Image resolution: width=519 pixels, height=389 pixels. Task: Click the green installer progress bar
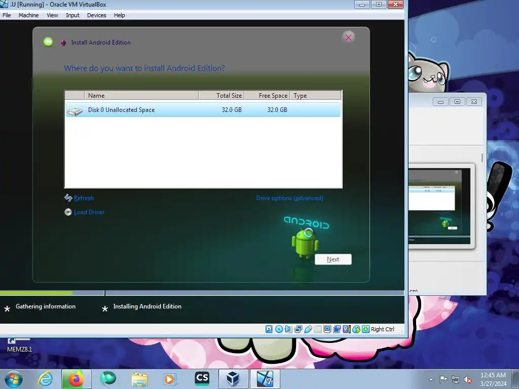[x=36, y=293]
